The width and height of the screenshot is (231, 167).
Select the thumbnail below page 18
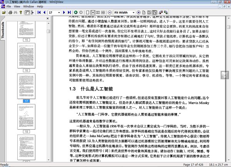(26, 147)
